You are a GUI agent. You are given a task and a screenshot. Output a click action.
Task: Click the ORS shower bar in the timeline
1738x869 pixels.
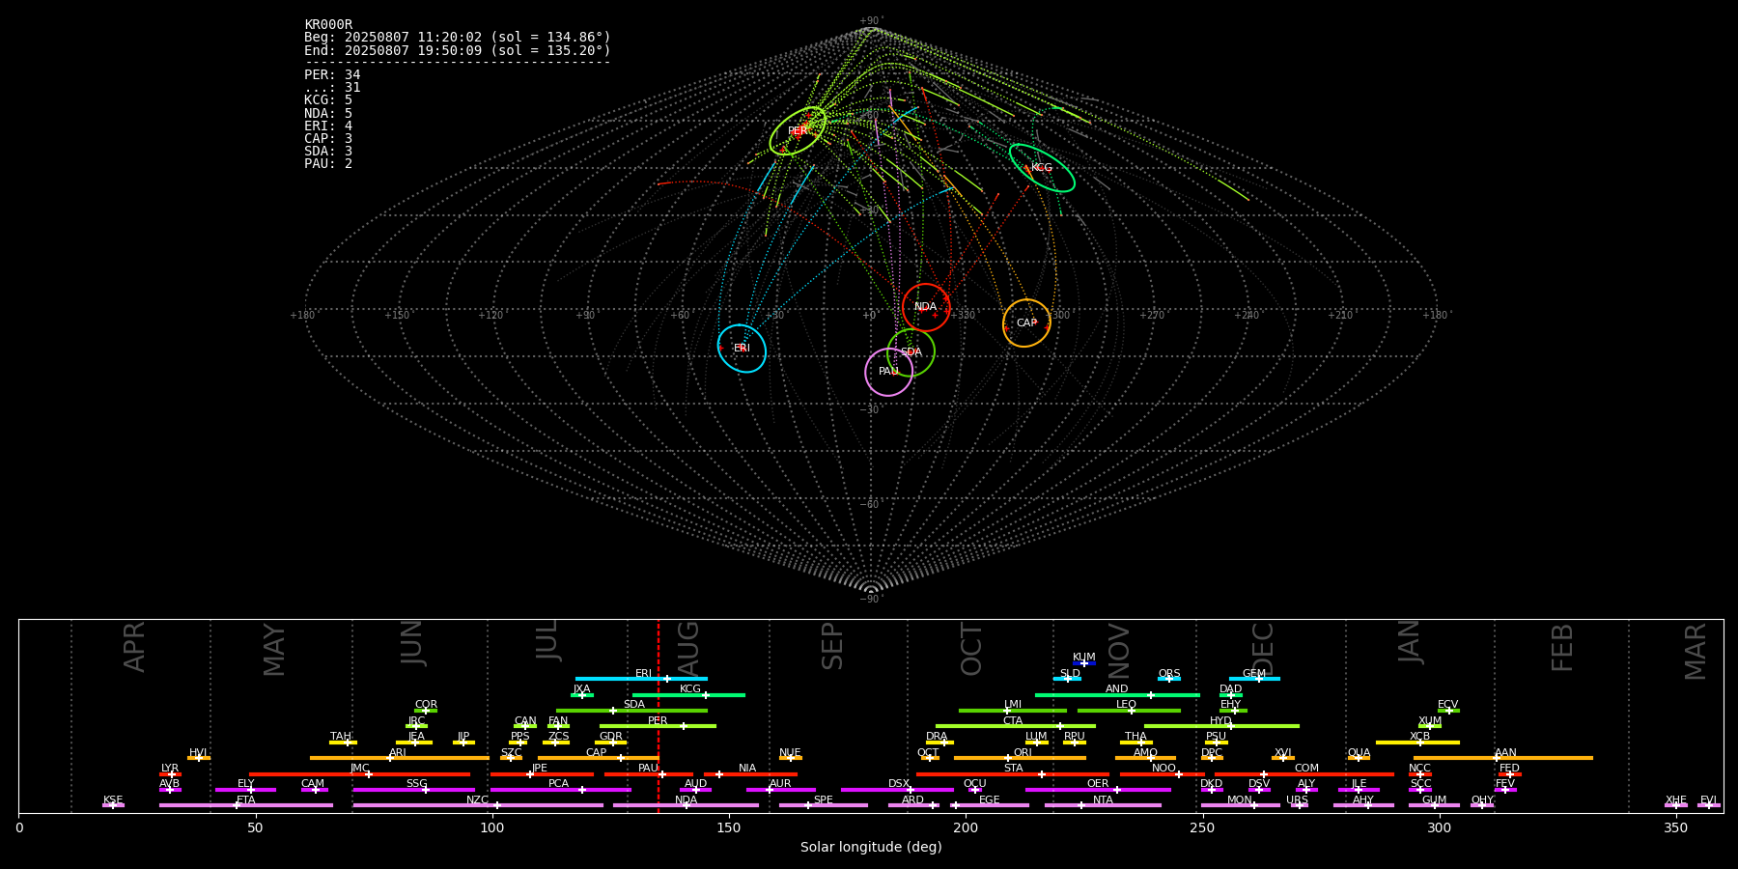(x=1169, y=679)
